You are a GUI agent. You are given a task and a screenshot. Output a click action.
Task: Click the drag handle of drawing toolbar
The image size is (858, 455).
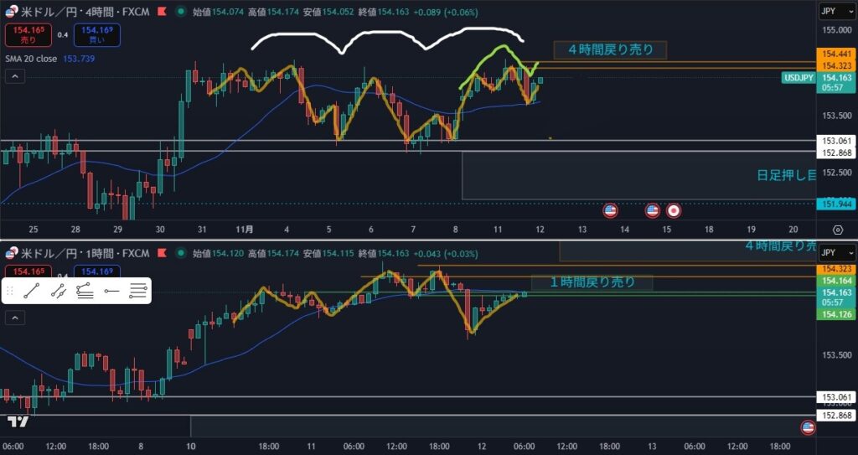point(11,291)
